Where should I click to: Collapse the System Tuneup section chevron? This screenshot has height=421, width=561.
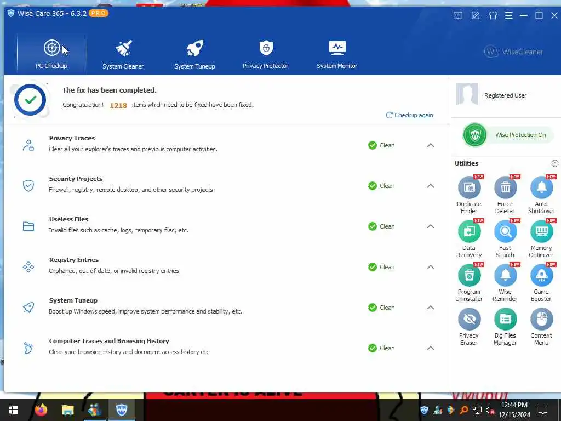pyautogui.click(x=431, y=307)
